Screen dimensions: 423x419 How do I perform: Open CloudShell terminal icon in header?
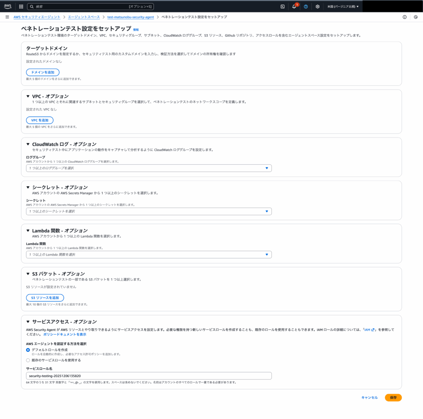point(283,7)
